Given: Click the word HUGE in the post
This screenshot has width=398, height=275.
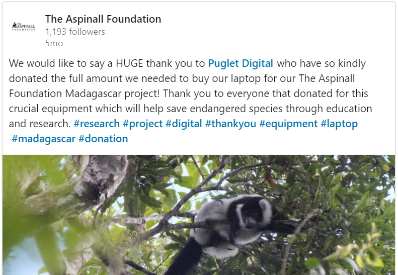Looking at the screenshot, I should pyautogui.click(x=129, y=63).
